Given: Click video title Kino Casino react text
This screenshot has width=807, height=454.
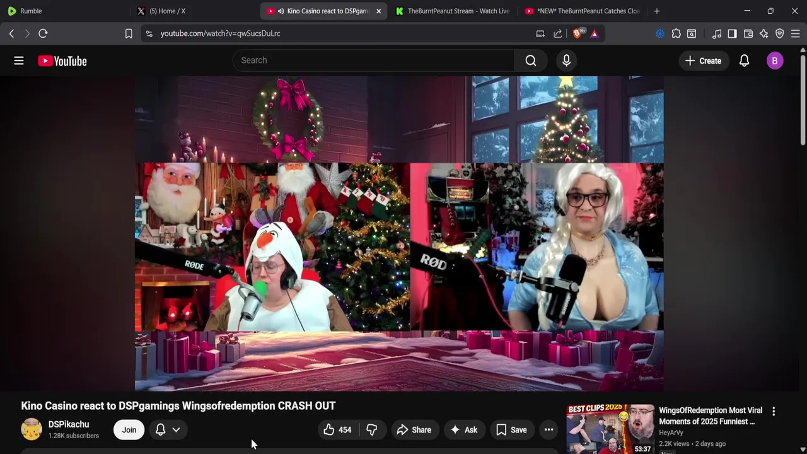Looking at the screenshot, I should (178, 406).
